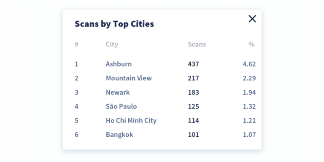Click the Newark city entry
Viewport: 324px width, 162px height.
[x=118, y=92]
